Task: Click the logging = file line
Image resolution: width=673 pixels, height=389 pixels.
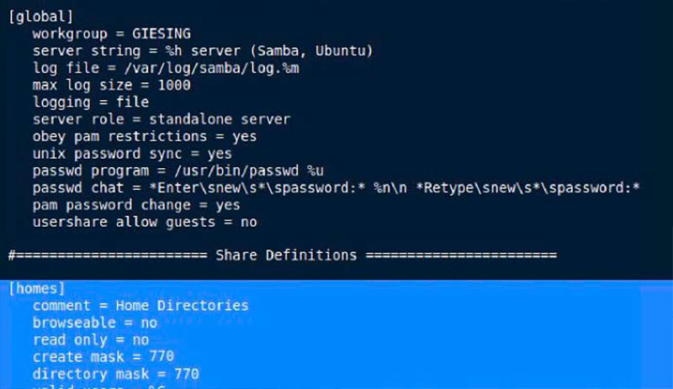Action: (x=91, y=102)
